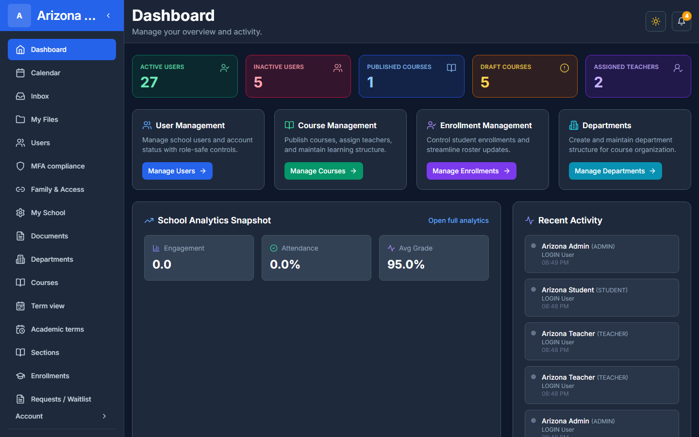Click the Requests / Waitlist document icon

coord(20,399)
